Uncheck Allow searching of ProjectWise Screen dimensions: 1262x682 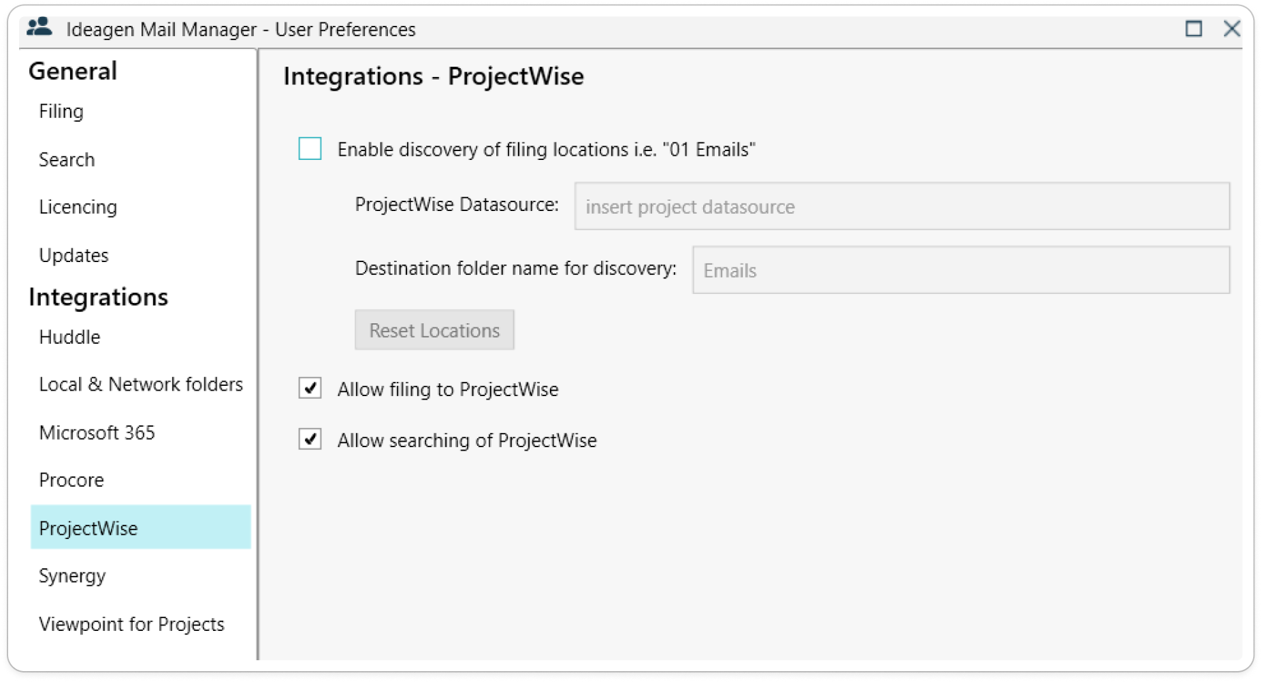tap(310, 440)
